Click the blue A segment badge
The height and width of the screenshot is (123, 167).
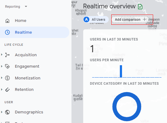[86, 19]
